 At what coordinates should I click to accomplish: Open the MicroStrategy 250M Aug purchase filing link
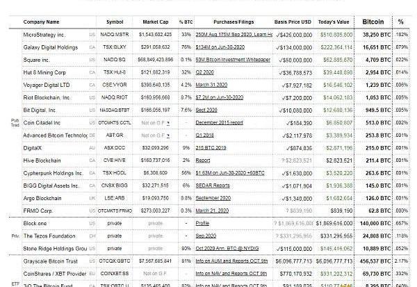point(229,33)
